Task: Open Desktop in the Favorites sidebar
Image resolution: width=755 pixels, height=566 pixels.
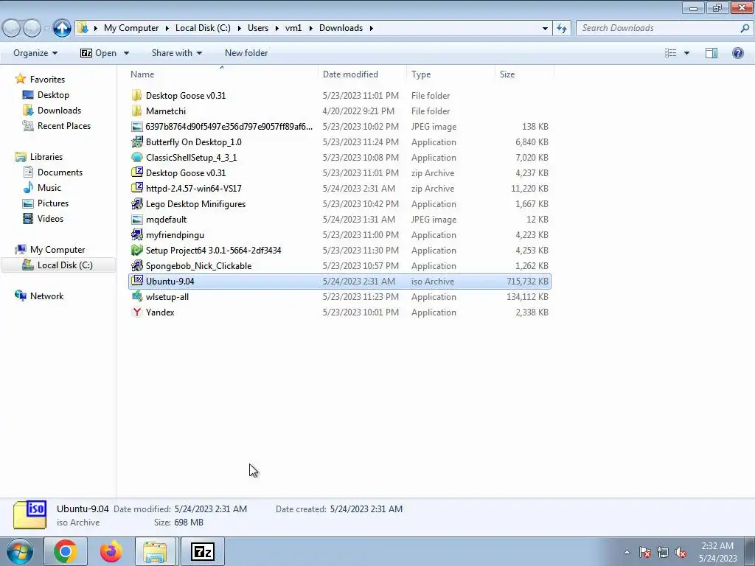Action: (x=53, y=95)
